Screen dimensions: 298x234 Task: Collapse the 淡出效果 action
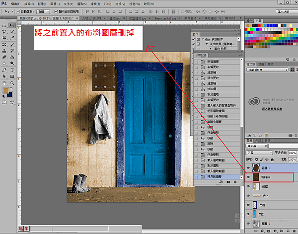pos(207,44)
